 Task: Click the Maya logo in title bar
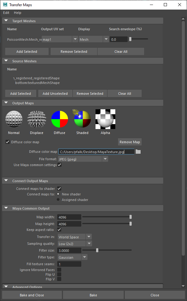coord(5,5)
